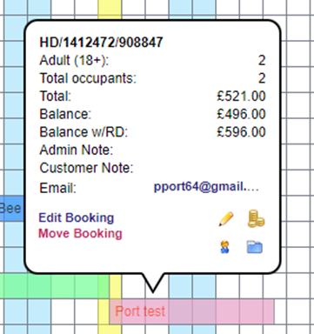Screen dimensions: 314x334
Task: Click the pencil edit icon
Action: coord(226,219)
